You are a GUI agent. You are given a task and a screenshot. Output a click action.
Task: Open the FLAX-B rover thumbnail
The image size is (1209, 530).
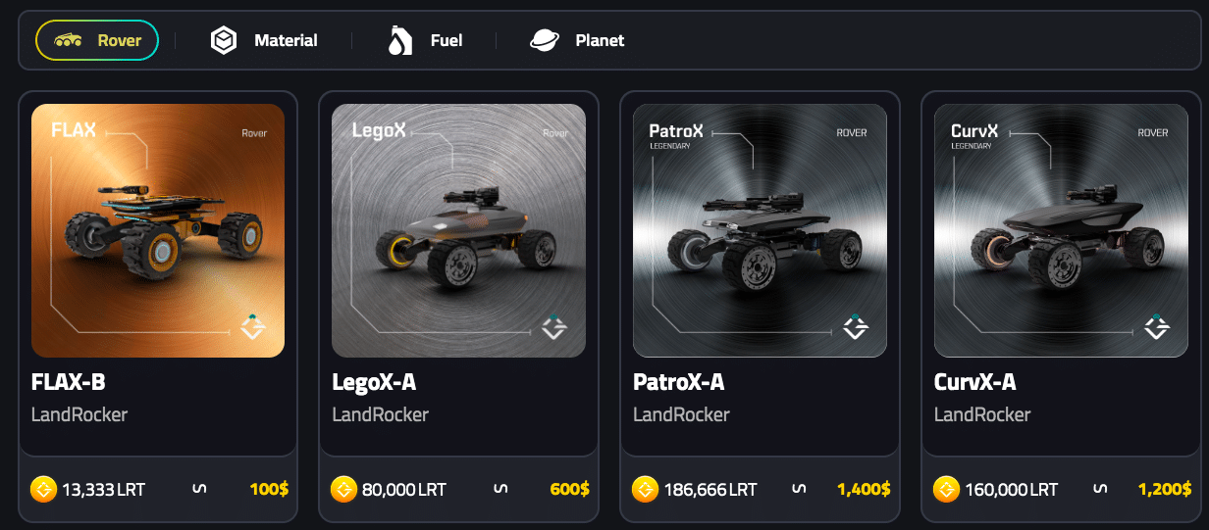point(158,230)
